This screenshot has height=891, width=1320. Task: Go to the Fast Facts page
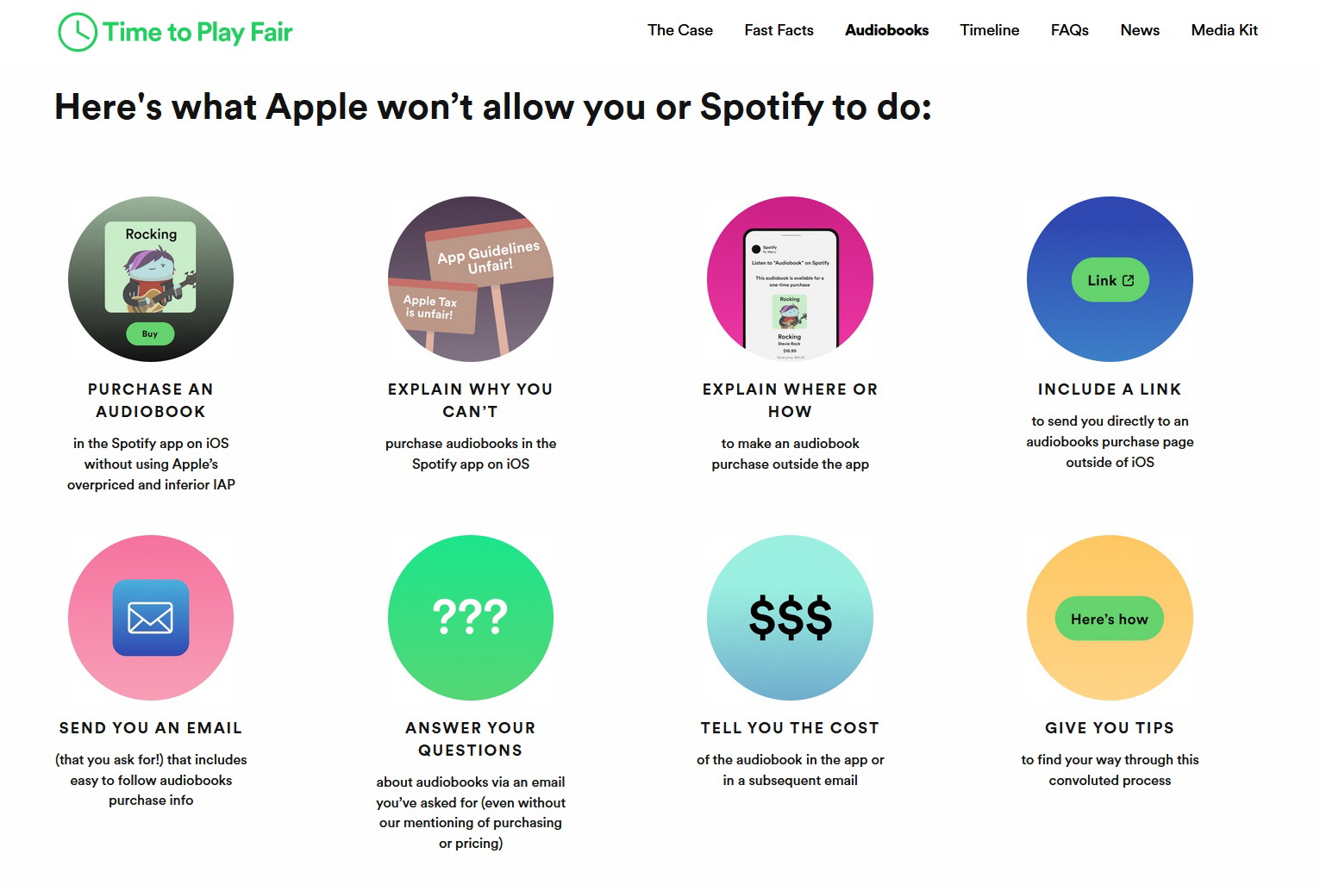point(779,30)
